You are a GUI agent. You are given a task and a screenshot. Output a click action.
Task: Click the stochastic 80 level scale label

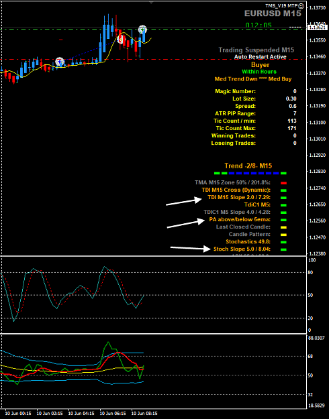tap(310, 273)
